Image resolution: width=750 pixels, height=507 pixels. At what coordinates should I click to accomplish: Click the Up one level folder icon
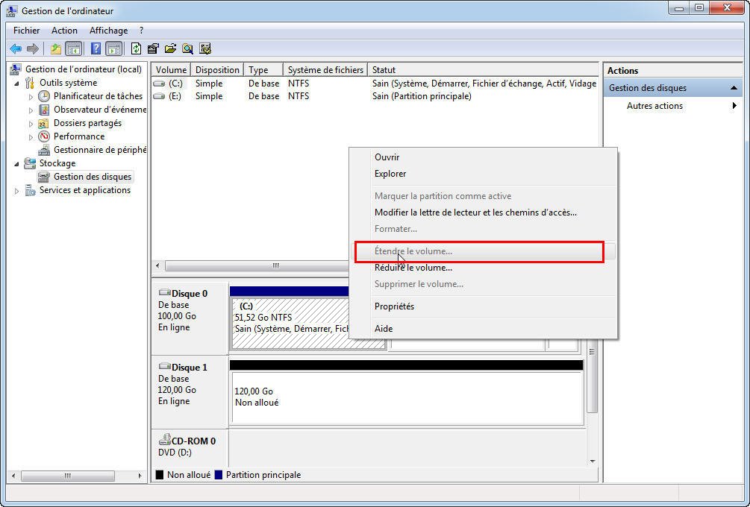[x=56, y=48]
